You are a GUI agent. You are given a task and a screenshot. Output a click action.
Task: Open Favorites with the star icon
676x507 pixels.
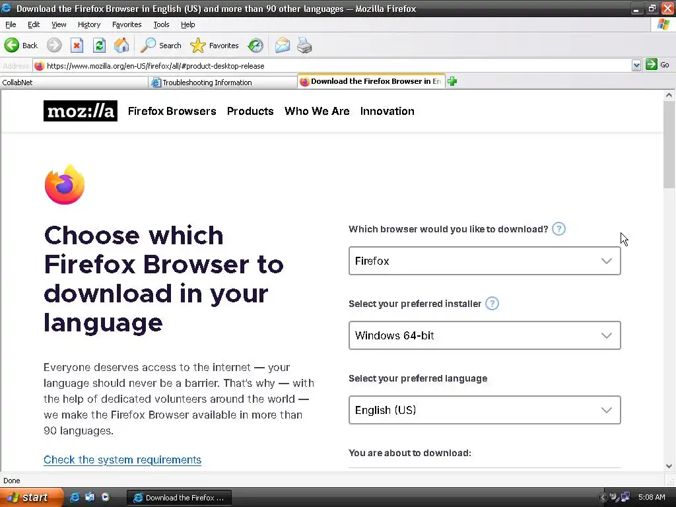198,45
